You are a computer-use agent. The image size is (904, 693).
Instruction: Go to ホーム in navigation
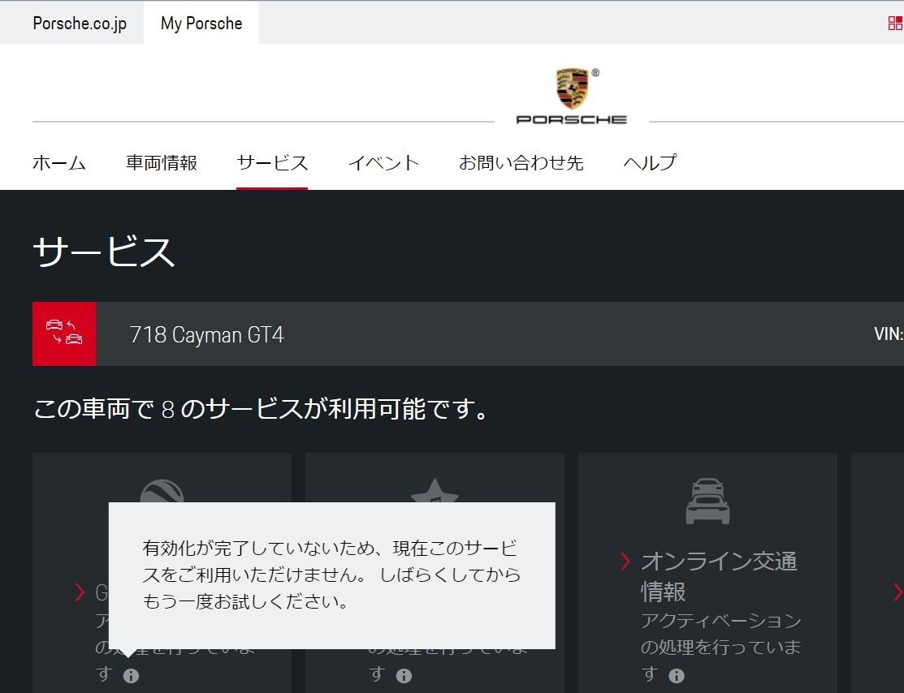click(x=58, y=162)
